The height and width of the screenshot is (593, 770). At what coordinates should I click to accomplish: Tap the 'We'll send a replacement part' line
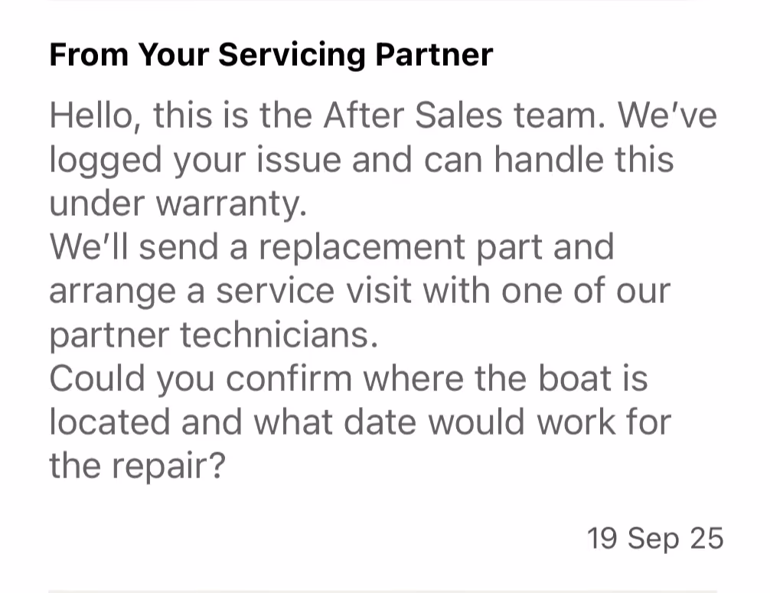(x=332, y=247)
